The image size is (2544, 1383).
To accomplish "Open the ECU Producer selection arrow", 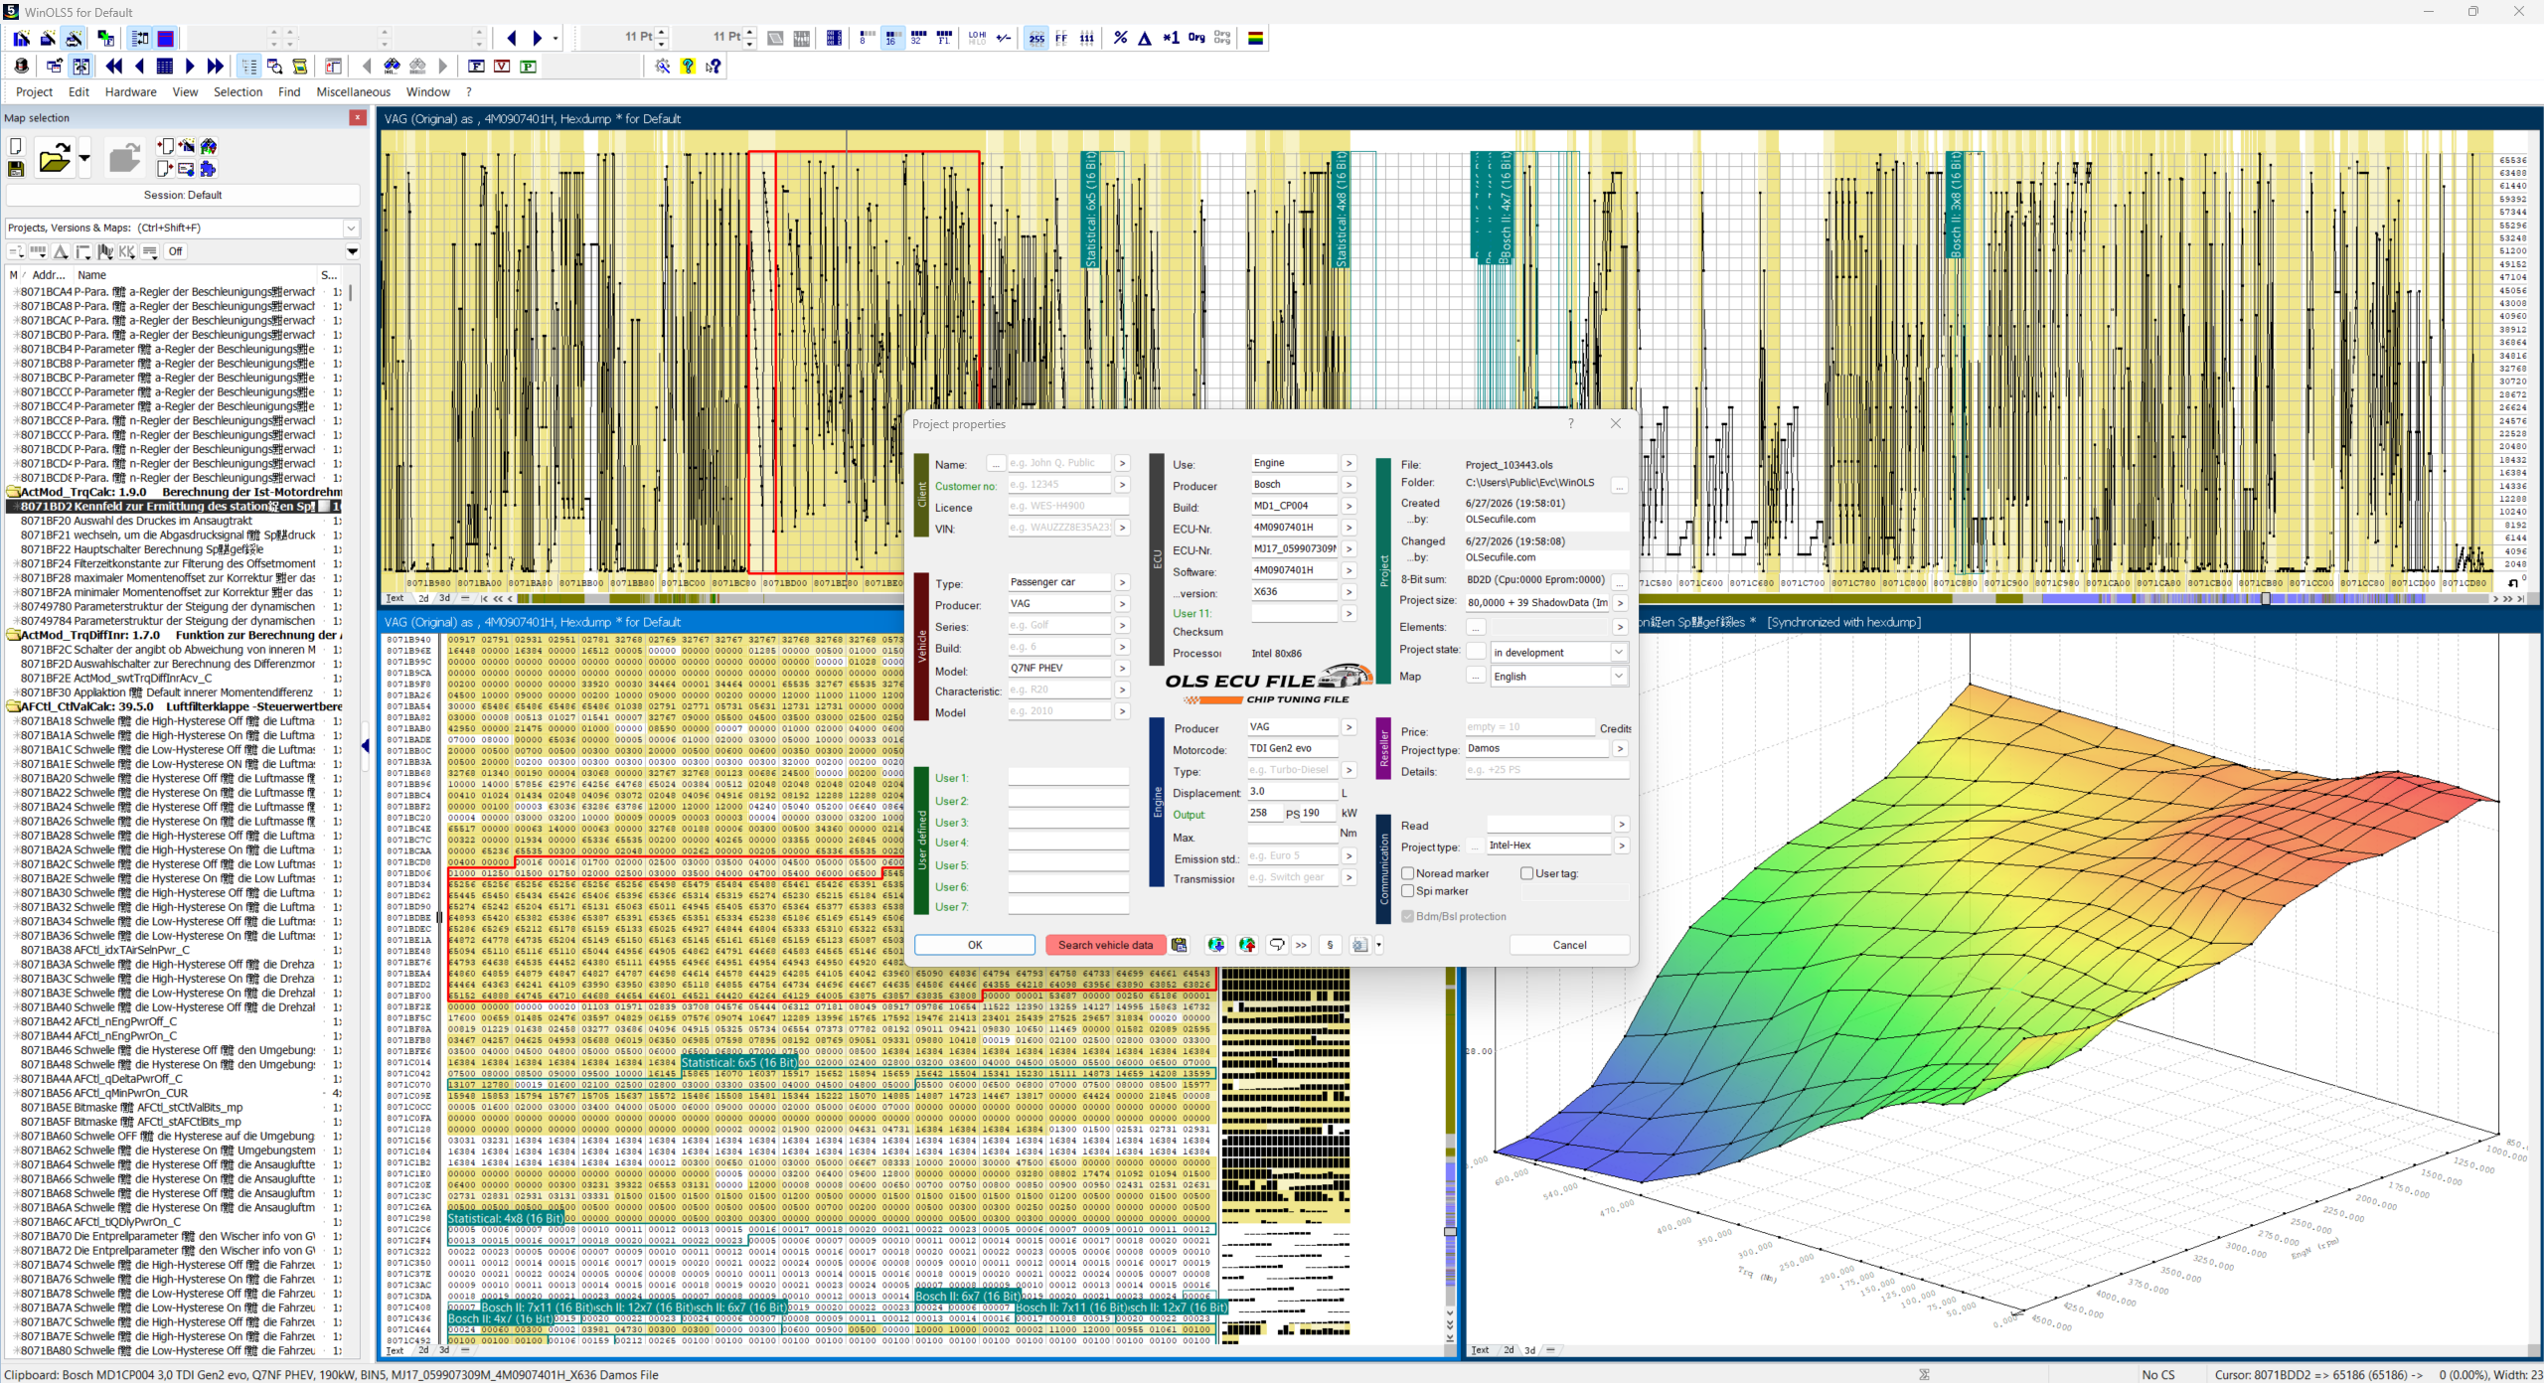I will 1349,484.
